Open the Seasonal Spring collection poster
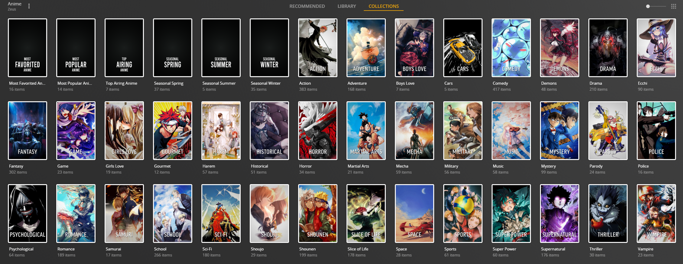The image size is (683, 264). point(173,48)
